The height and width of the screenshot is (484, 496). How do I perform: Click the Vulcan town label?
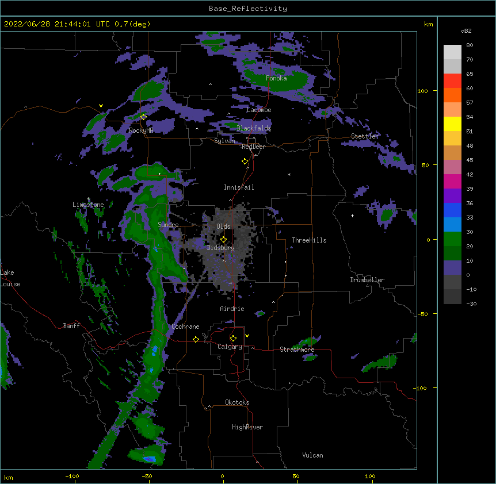tap(312, 455)
